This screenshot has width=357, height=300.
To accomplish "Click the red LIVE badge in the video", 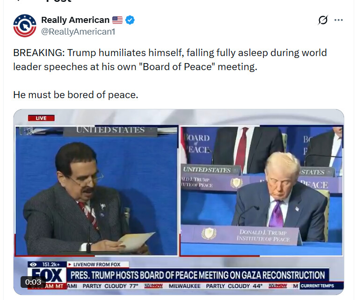I will point(41,118).
